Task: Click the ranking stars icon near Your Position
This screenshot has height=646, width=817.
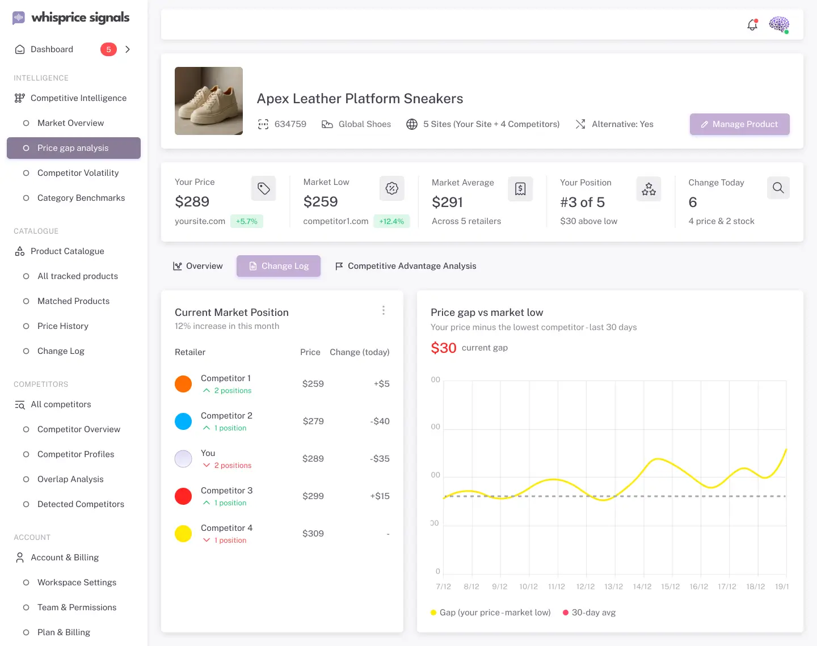Action: coord(648,188)
